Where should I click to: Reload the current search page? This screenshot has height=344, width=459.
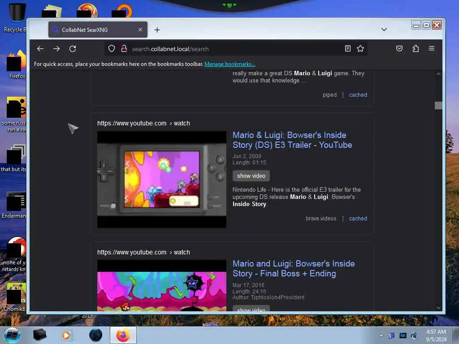[73, 49]
